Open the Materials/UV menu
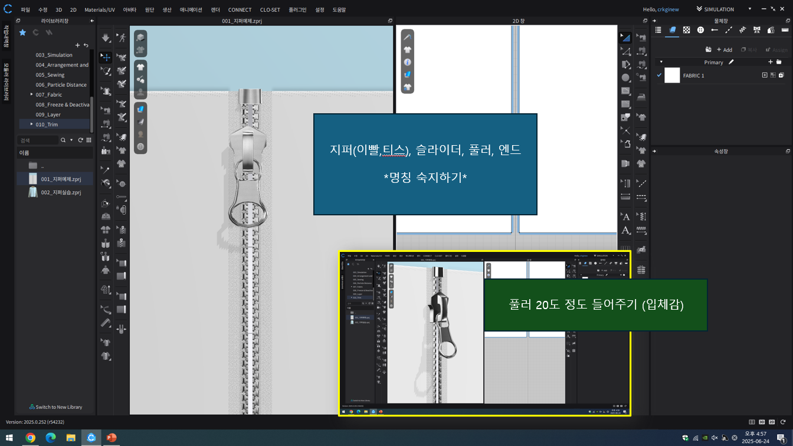 click(x=100, y=10)
